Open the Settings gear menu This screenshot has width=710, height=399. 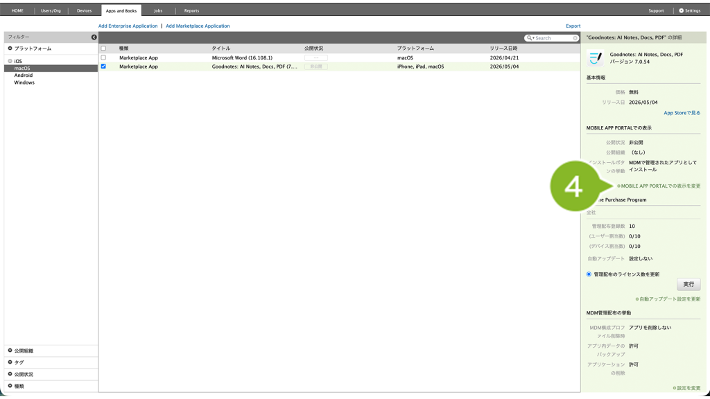(x=690, y=10)
